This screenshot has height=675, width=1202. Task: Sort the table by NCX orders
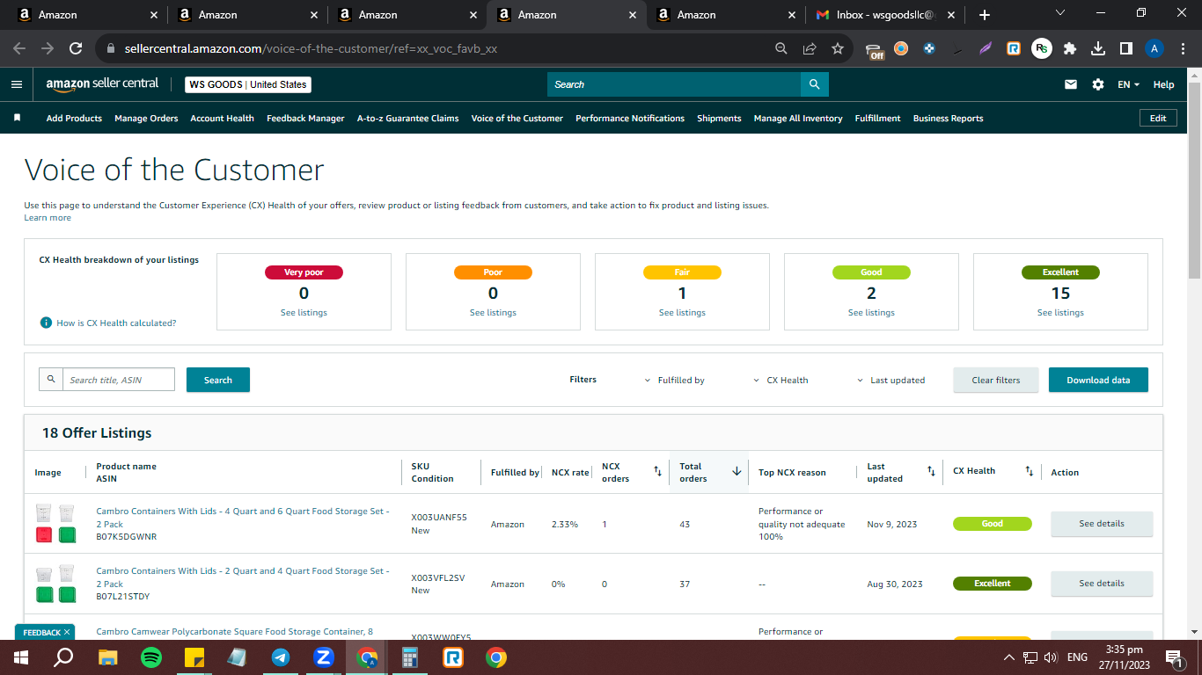pyautogui.click(x=657, y=472)
